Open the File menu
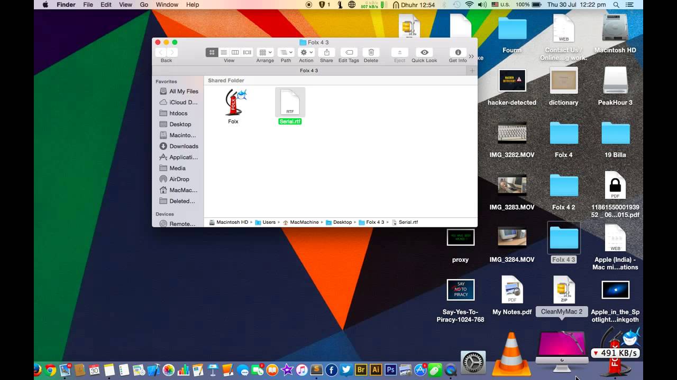Screen dimensions: 677x380 pyautogui.click(x=88, y=5)
